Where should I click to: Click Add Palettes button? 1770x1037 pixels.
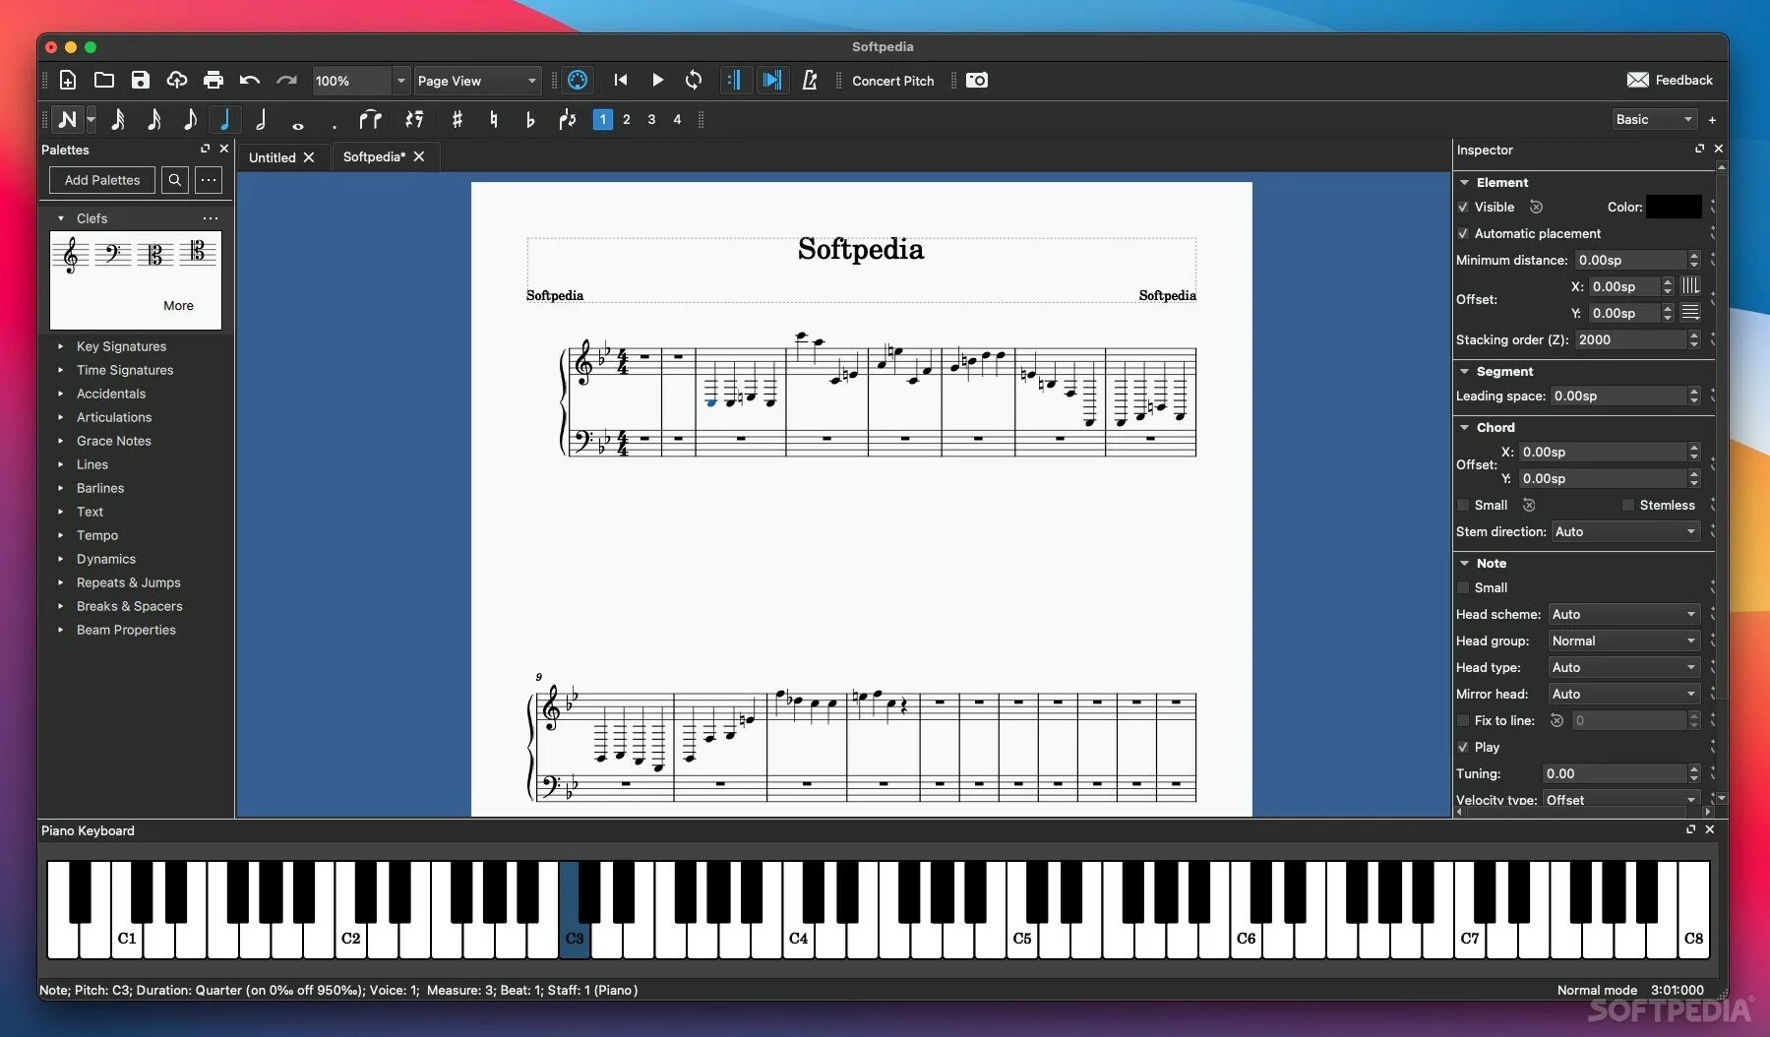[102, 180]
